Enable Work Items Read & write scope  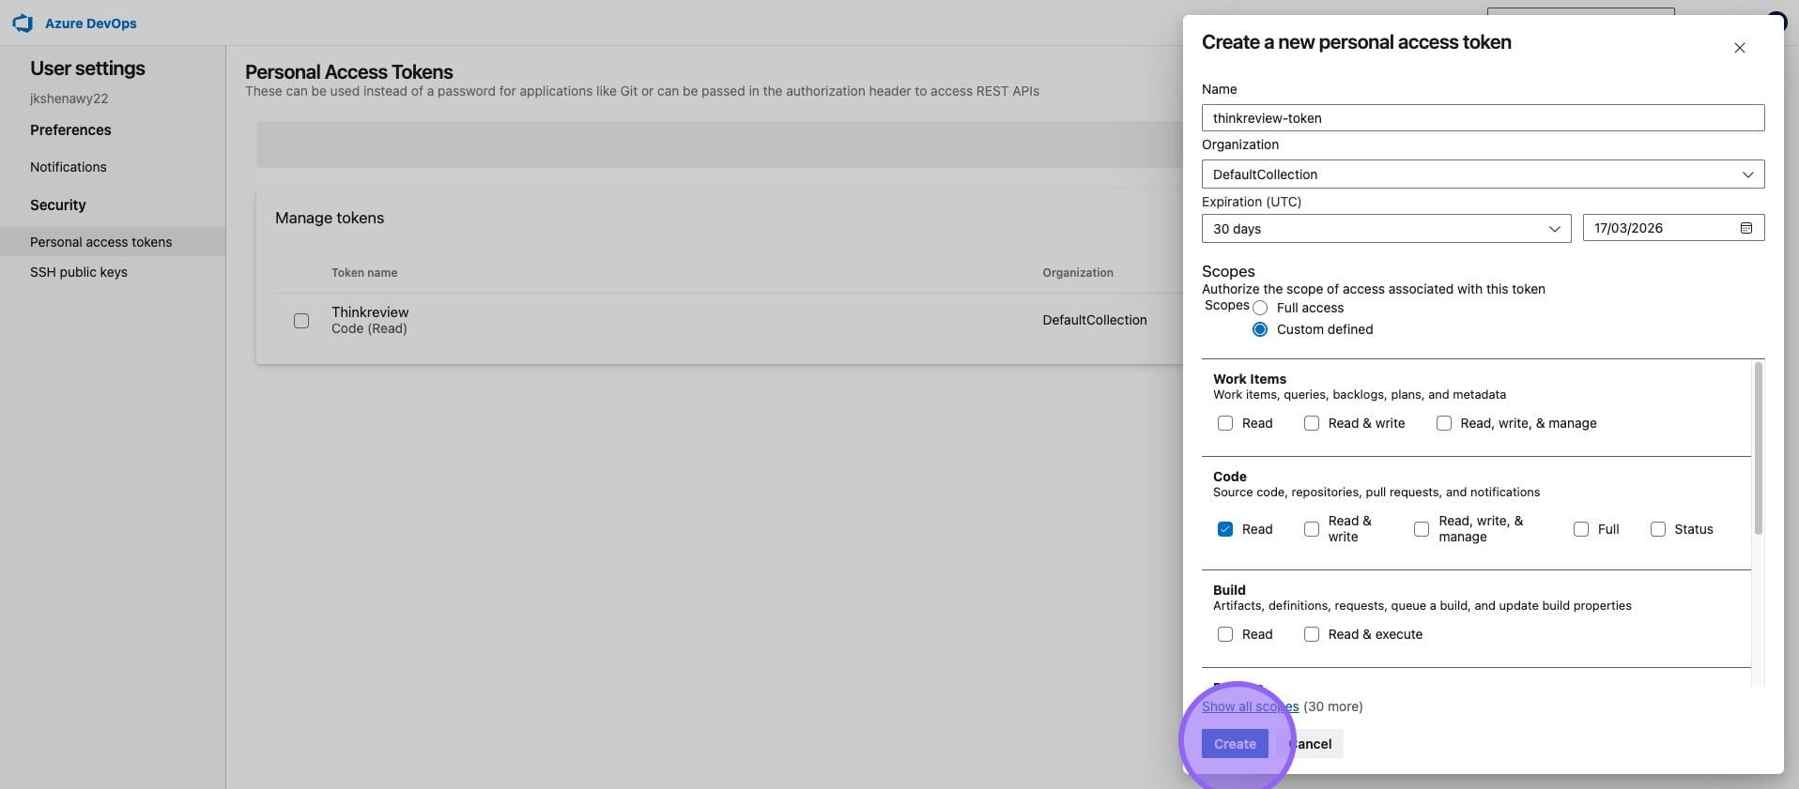tap(1312, 423)
